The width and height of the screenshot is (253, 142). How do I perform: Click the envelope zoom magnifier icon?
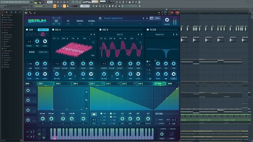tap(87, 100)
